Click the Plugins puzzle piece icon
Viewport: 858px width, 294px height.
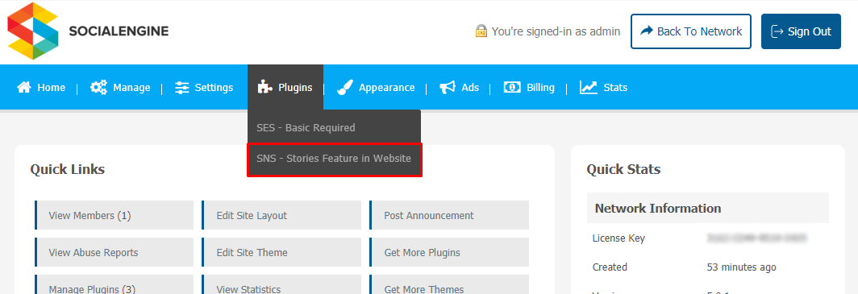click(264, 88)
